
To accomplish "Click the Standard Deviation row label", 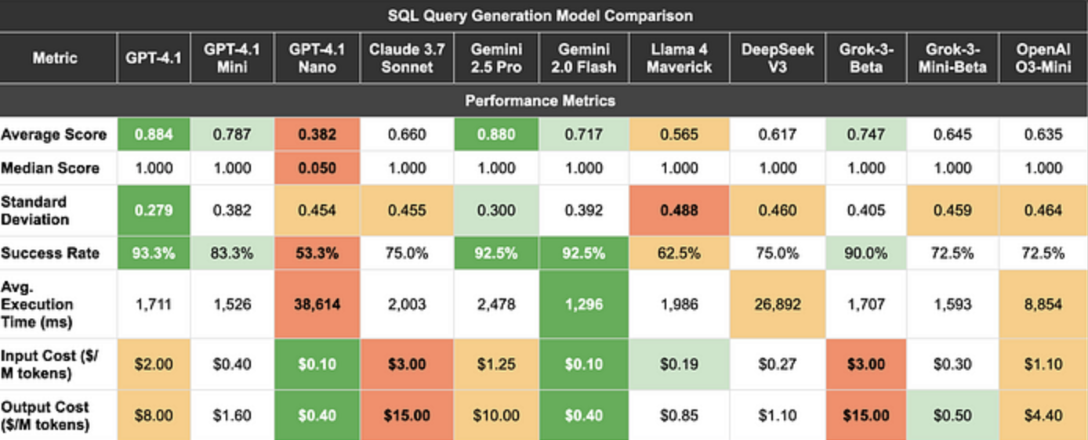I will pyautogui.click(x=57, y=211).
